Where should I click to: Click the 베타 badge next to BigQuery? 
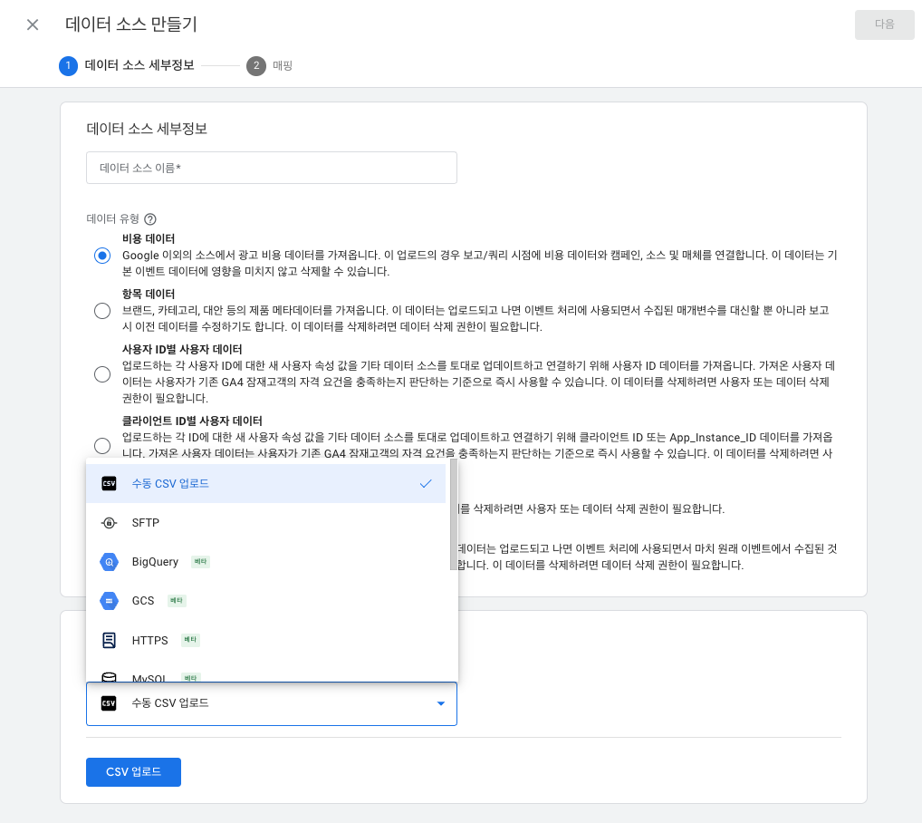(x=200, y=562)
